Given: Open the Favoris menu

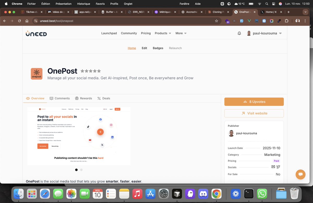Looking at the screenshot, I should coord(100,4).
